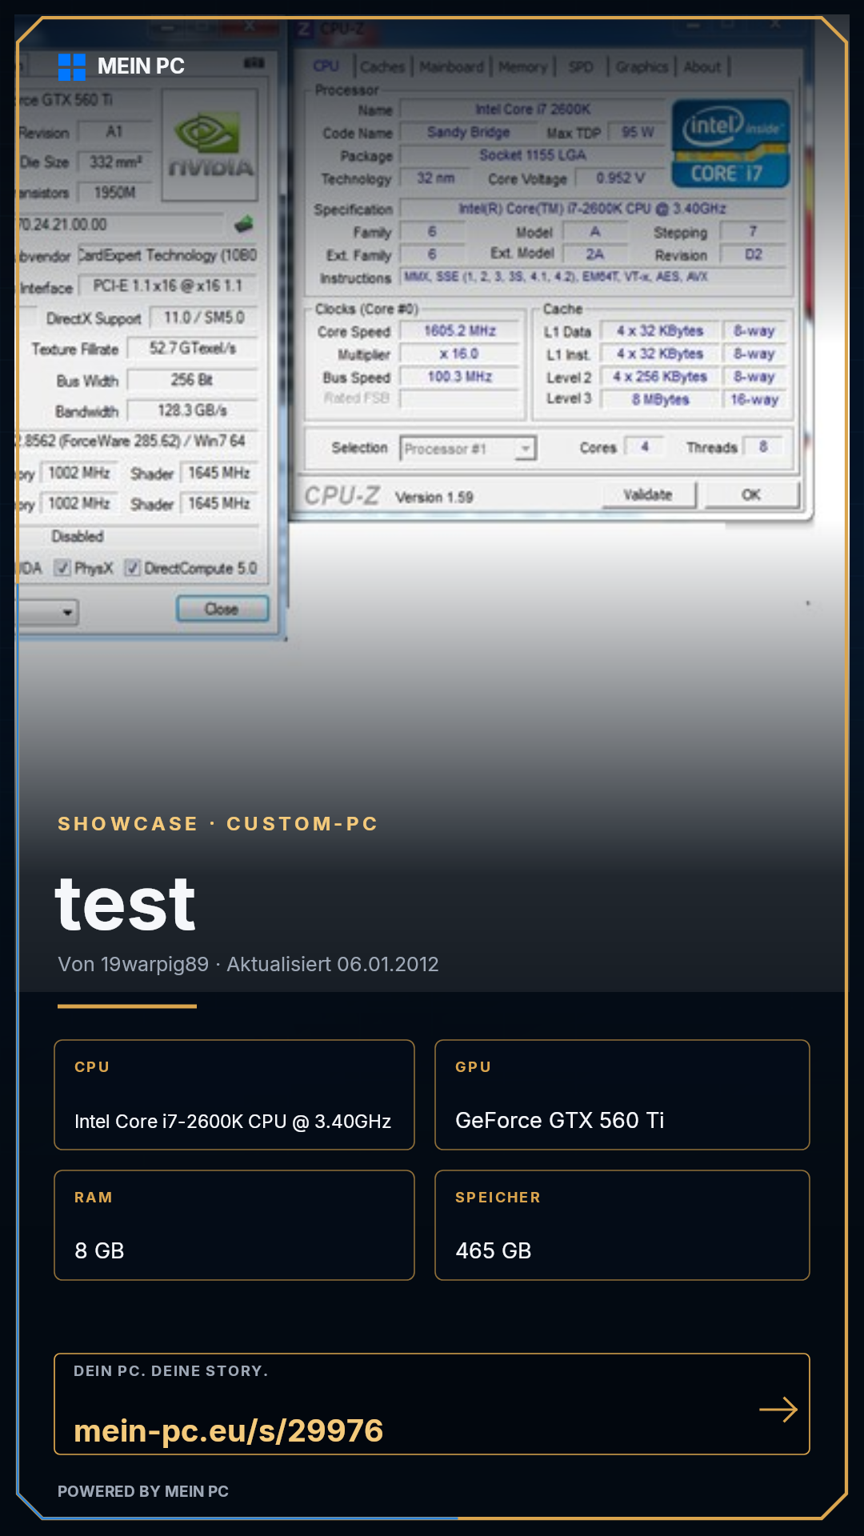Viewport: 864px width, 1536px height.
Task: Toggle the DirectCompute 5.0 checkbox
Action: point(133,568)
